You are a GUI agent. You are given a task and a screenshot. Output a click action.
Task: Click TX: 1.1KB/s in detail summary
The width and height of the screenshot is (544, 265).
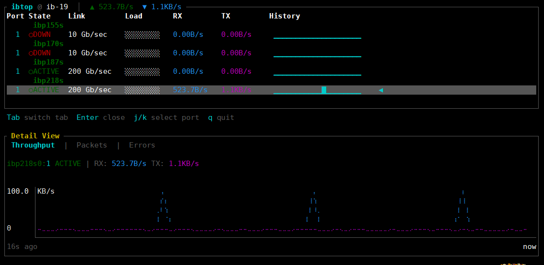coord(175,164)
